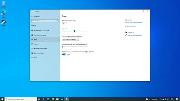Open Otomatik Kullan autoplay settings

pos(45,53)
